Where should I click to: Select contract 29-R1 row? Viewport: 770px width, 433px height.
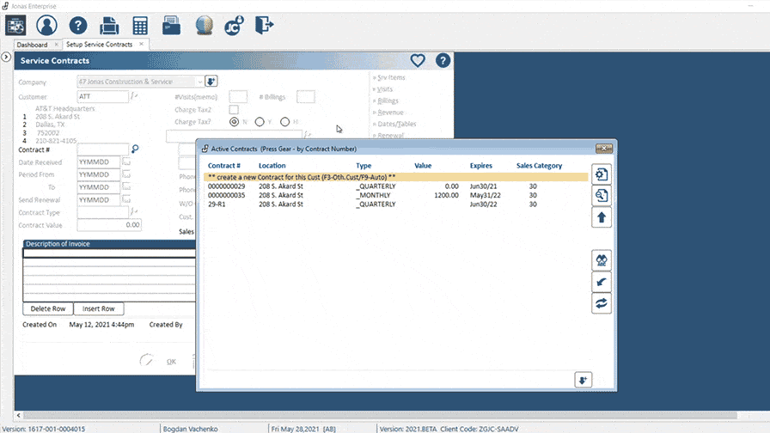(x=396, y=204)
